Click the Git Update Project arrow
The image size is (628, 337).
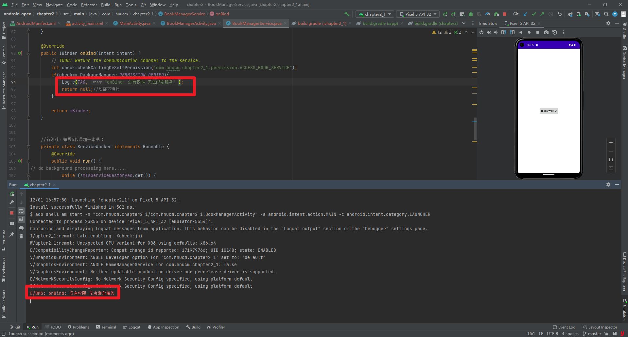coord(525,14)
